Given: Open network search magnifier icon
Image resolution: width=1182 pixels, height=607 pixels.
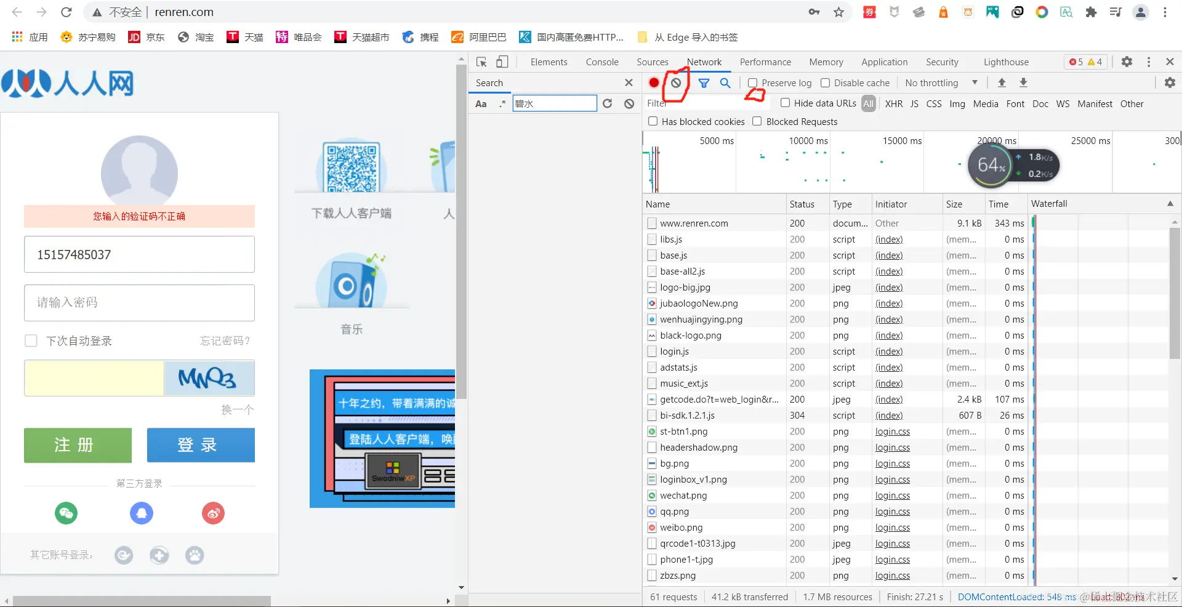Looking at the screenshot, I should (725, 82).
